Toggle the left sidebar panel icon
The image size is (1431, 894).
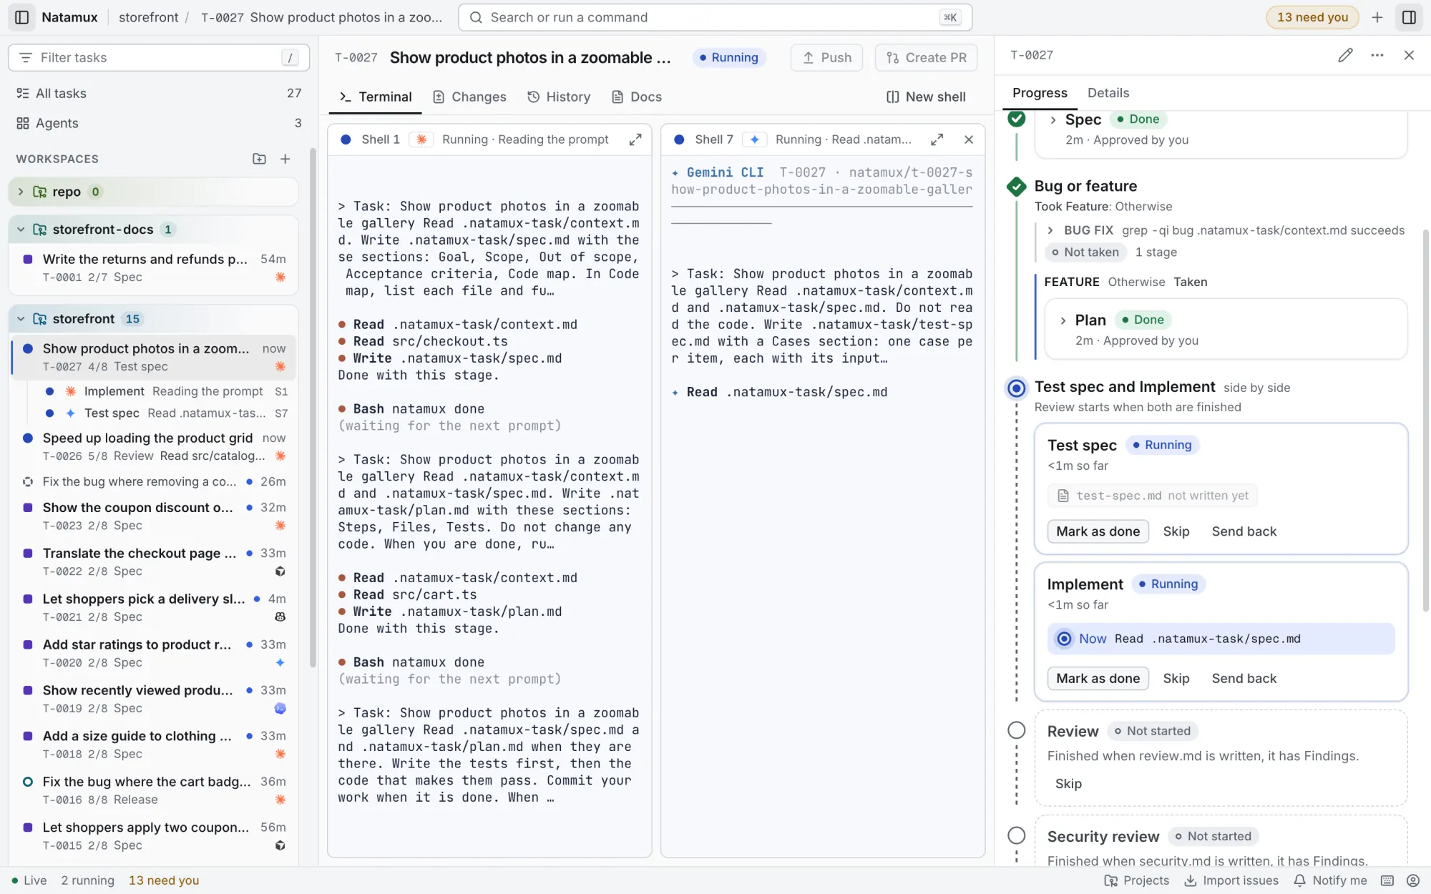(x=21, y=17)
